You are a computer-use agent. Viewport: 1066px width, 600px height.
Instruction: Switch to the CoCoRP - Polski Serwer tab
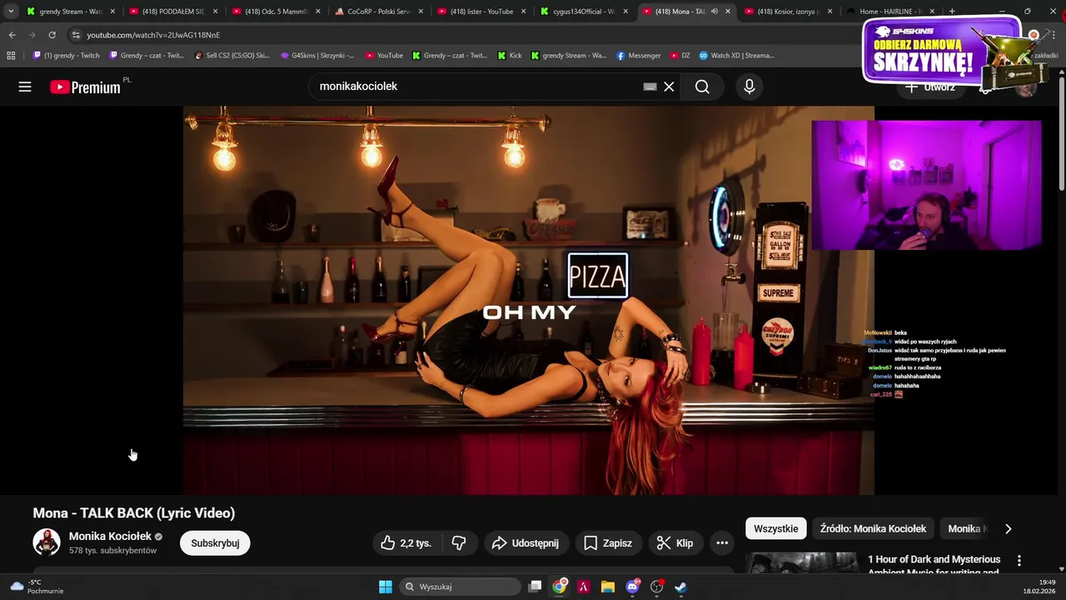pos(379,12)
